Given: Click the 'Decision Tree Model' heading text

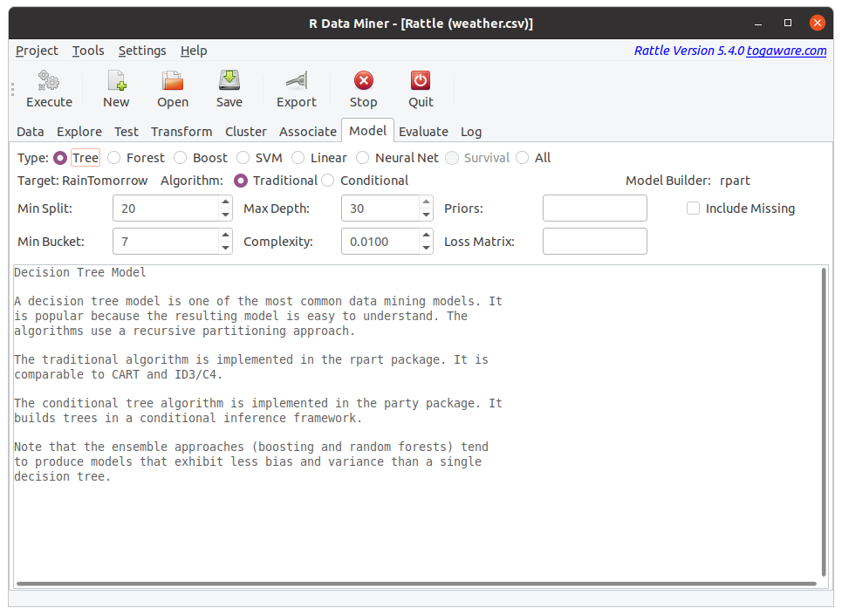Looking at the screenshot, I should (80, 272).
